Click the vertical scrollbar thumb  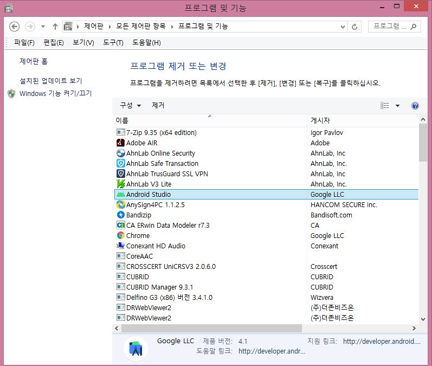coord(423,142)
